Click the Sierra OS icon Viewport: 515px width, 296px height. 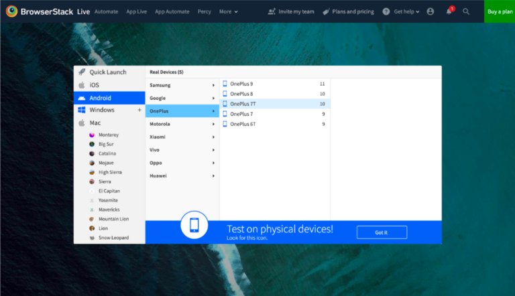[92, 181]
